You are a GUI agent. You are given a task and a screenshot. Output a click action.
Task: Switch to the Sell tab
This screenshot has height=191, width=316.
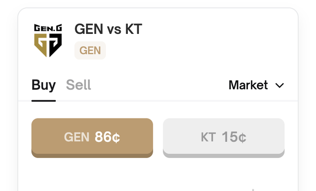click(79, 85)
